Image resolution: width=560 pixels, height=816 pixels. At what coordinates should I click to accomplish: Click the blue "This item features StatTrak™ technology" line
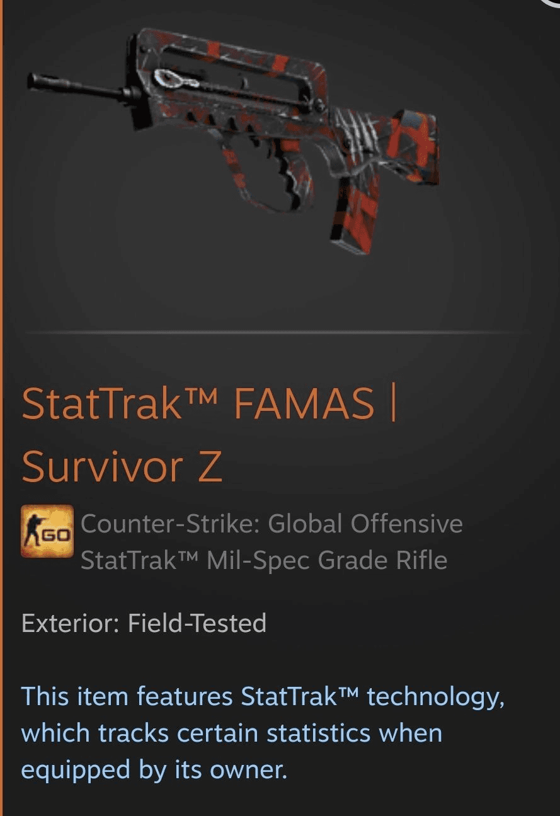click(x=263, y=698)
